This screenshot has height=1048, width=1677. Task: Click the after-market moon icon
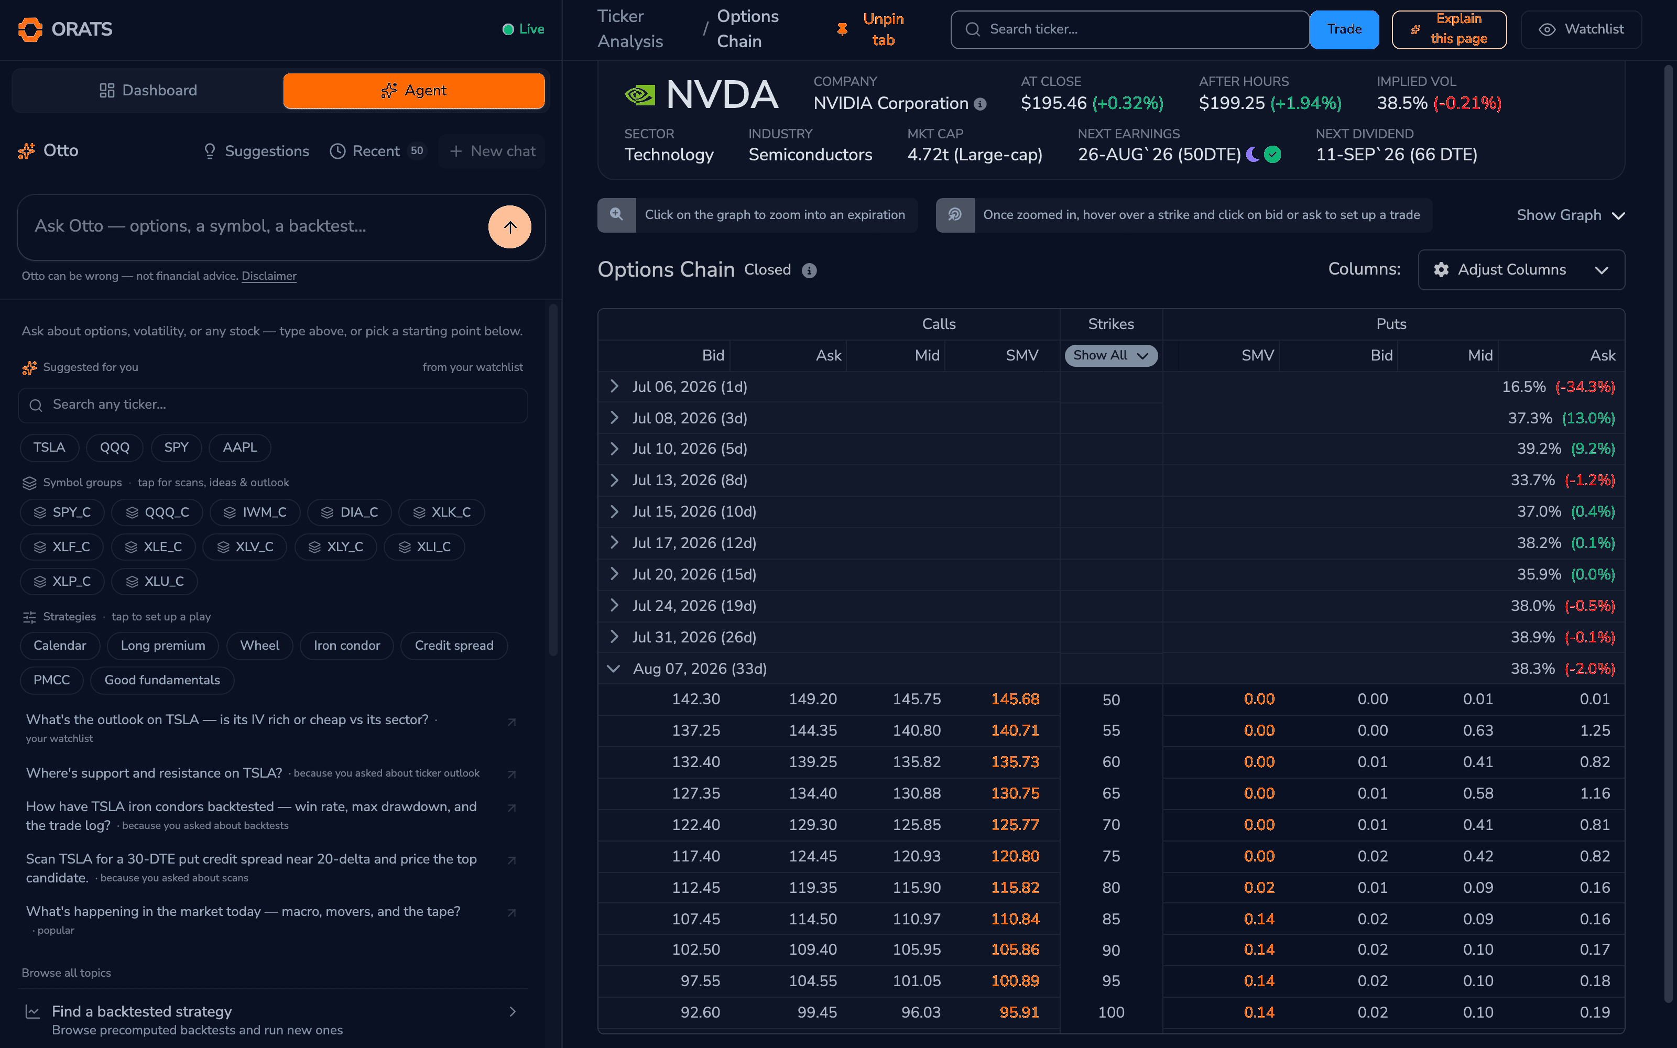[x=1252, y=155]
